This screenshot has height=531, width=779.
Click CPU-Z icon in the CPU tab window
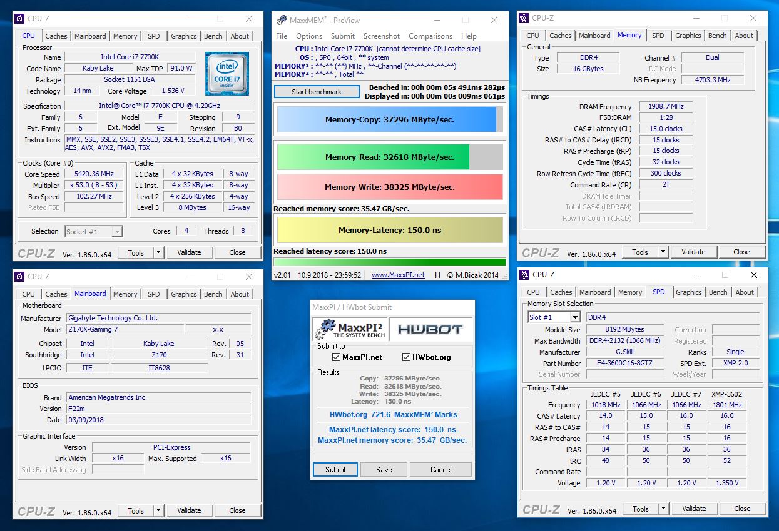pyautogui.click(x=19, y=18)
